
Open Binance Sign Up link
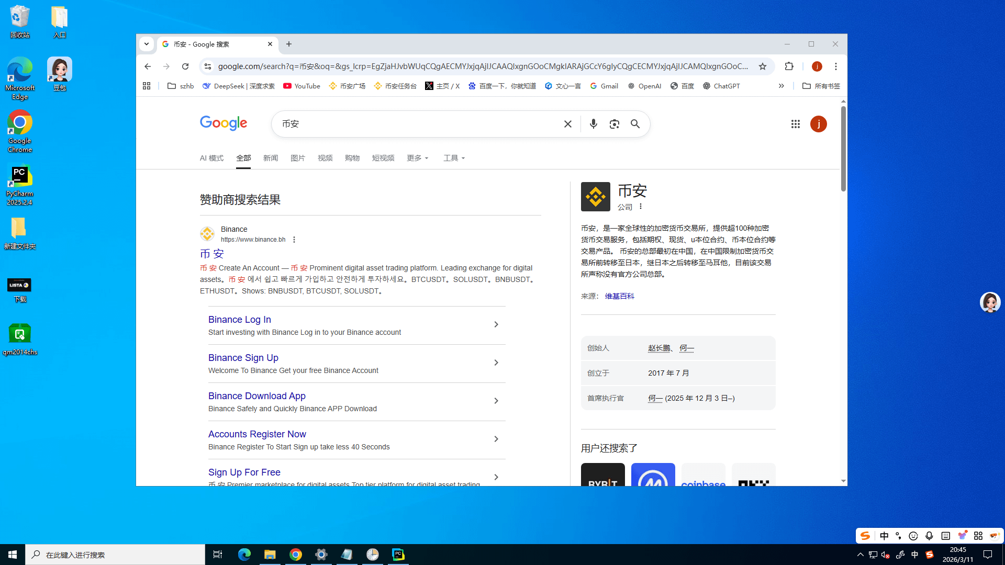(x=243, y=358)
